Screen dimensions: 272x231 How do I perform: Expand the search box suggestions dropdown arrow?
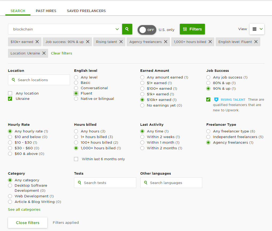pyautogui.click(x=117, y=29)
